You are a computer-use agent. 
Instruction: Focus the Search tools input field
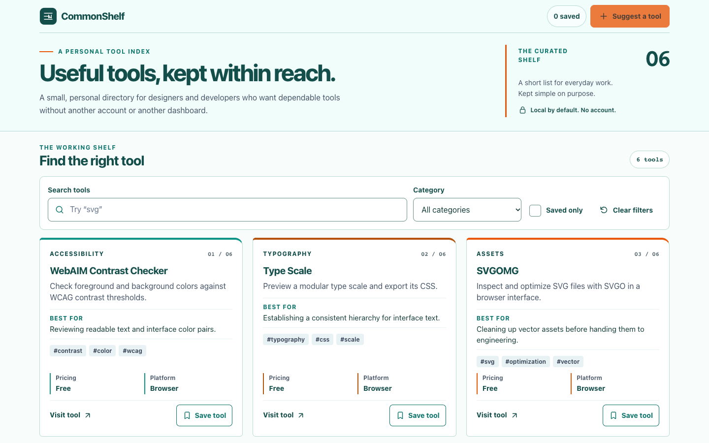click(227, 210)
